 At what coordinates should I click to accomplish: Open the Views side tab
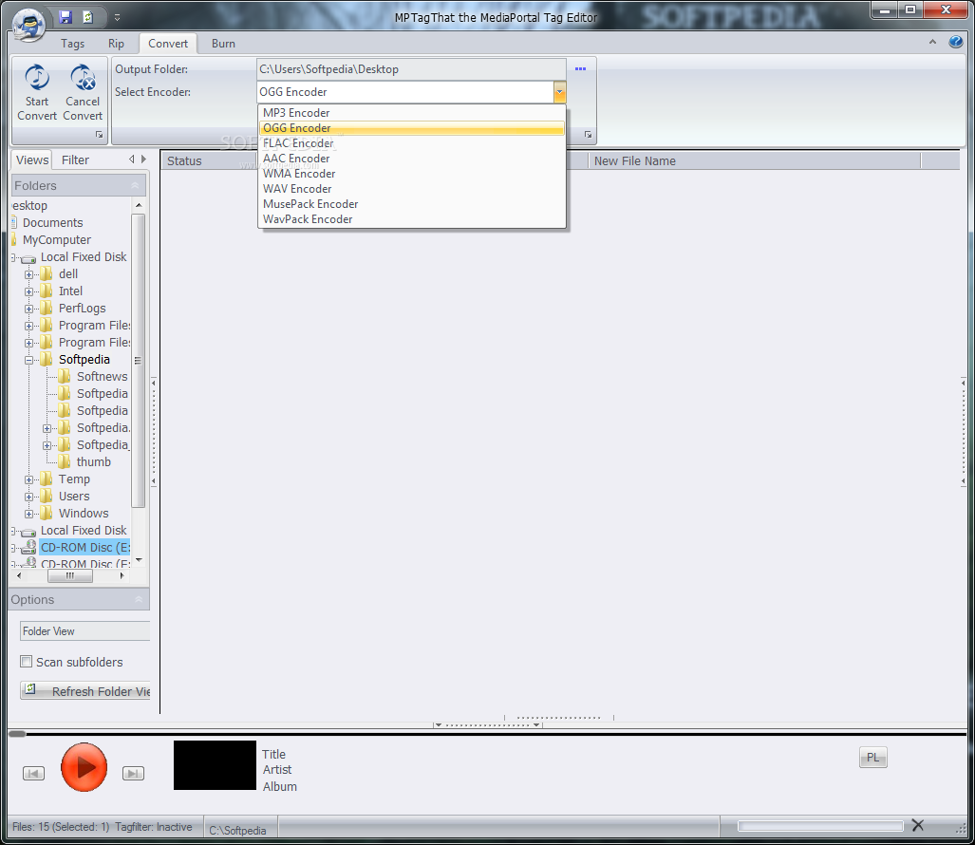click(31, 160)
